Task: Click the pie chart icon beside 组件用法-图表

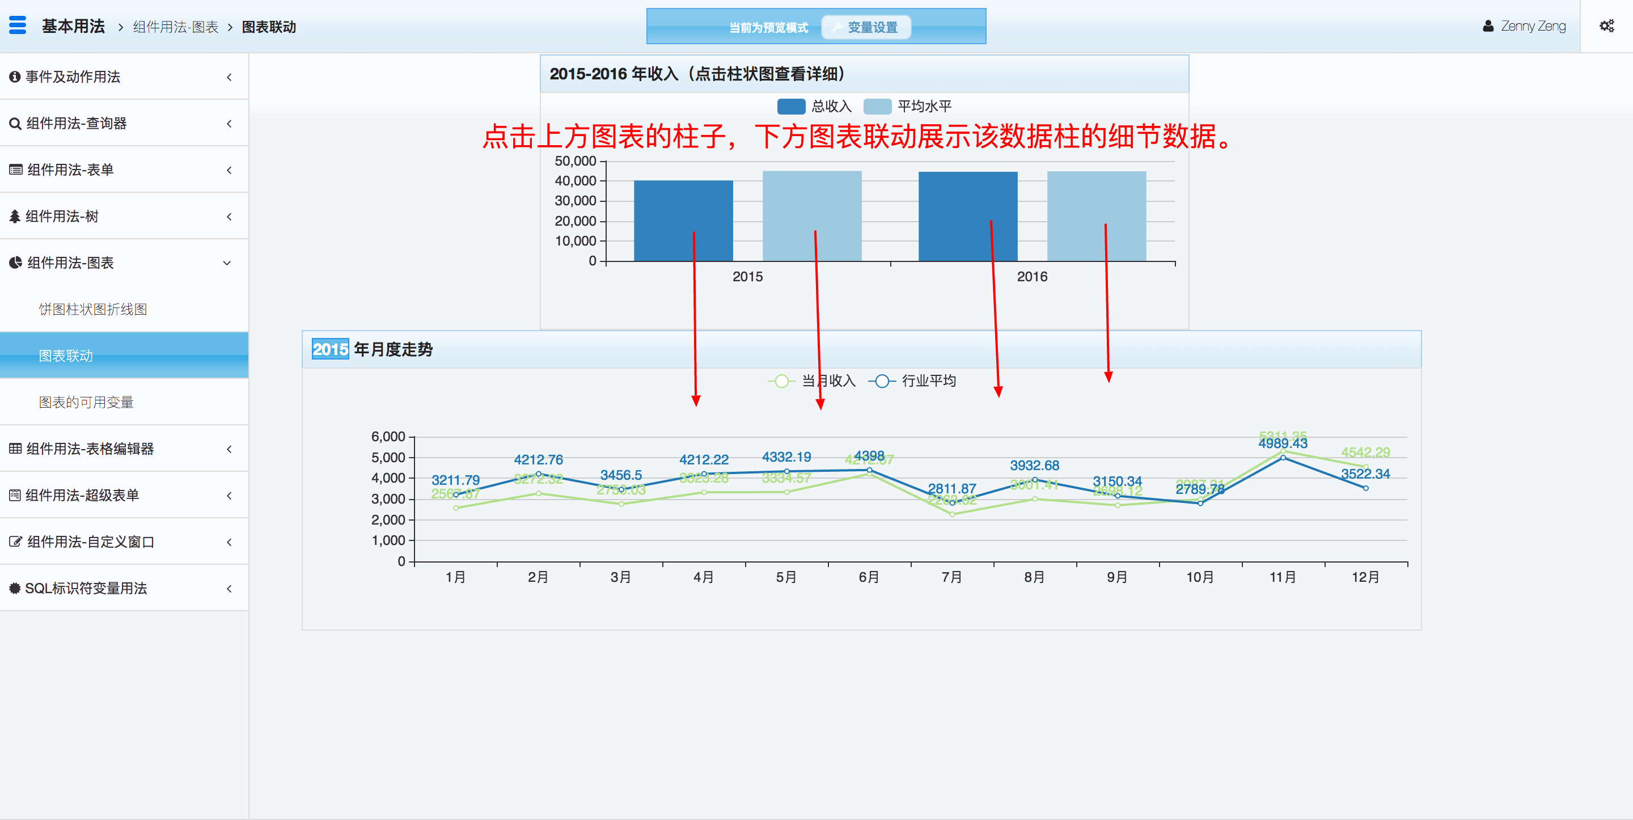Action: 15,263
